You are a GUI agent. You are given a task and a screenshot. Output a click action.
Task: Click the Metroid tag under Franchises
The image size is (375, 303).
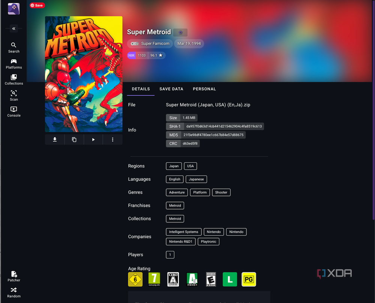(x=175, y=205)
